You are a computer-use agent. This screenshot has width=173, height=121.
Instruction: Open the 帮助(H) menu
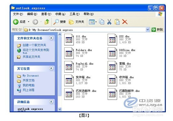89,14
